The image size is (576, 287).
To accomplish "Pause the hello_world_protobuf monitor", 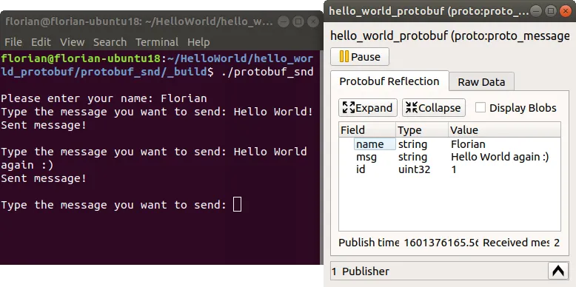I will point(360,57).
